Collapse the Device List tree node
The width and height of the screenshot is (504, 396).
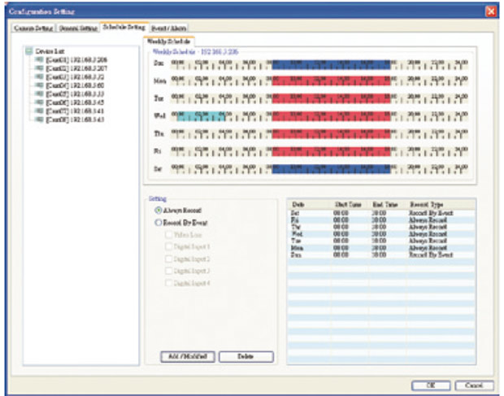point(29,50)
